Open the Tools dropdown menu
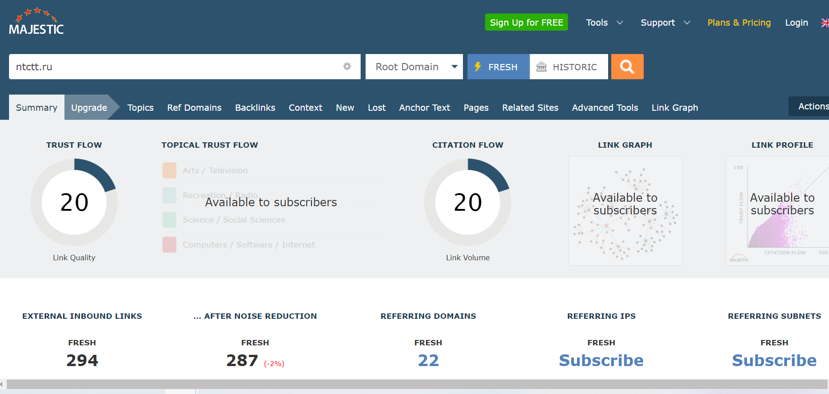Image resolution: width=829 pixels, height=394 pixels. (604, 23)
